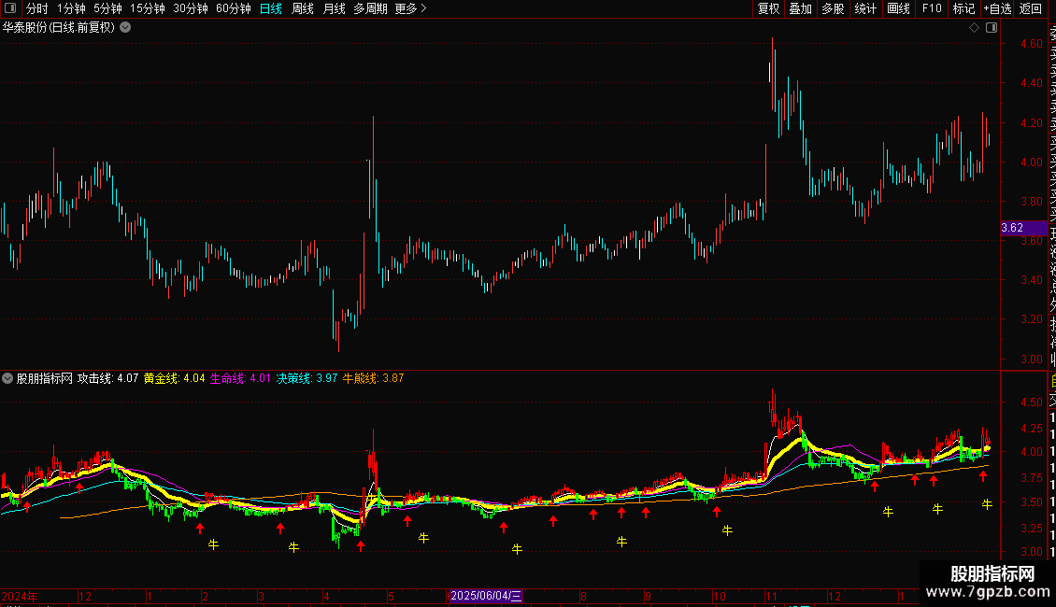Click the 生命线: 4.01 legend
This screenshot has width=1056, height=607.
point(240,378)
